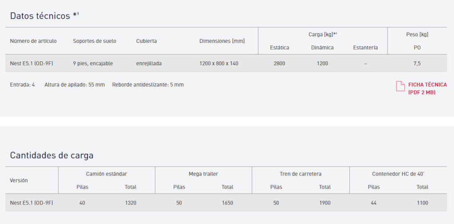Screen dimensions: 454x224
Task: Click the 1200 x 800 x 140 dimensions cell
Action: (x=219, y=64)
